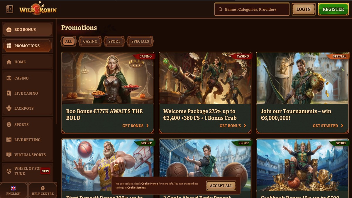Viewport: 352px width, 198px height.
Task: Focus the Games, Categories, Providers search field
Action: click(x=252, y=9)
